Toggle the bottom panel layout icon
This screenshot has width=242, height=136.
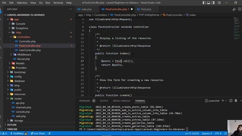click(x=208, y=3)
